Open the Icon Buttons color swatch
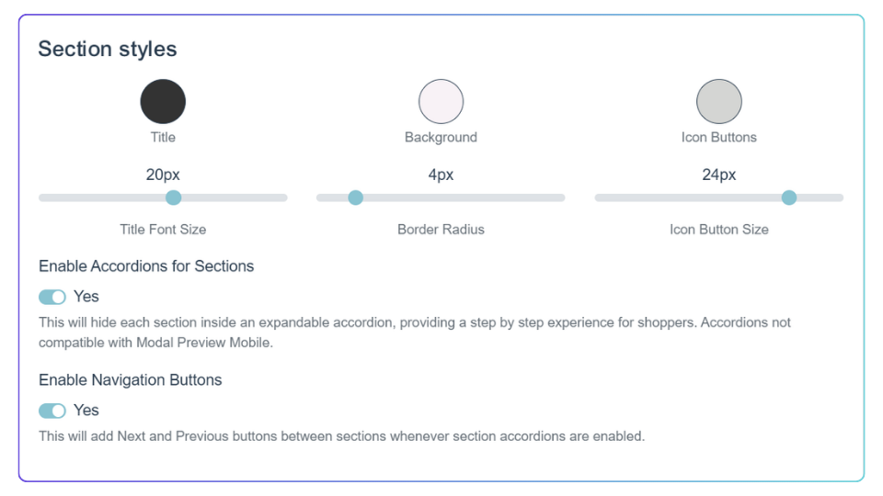 point(719,101)
